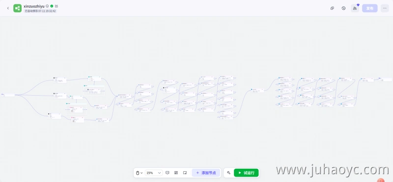Select the start node at canvas far left
393x182 pixels.
pyautogui.click(x=8, y=95)
